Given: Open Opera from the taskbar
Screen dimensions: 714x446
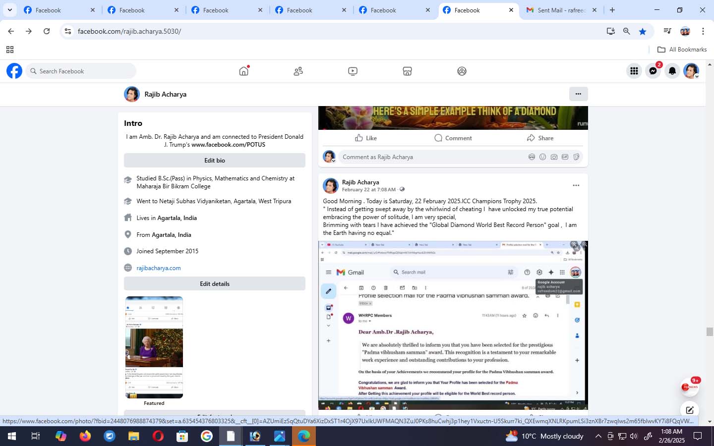Looking at the screenshot, I should (x=158, y=436).
